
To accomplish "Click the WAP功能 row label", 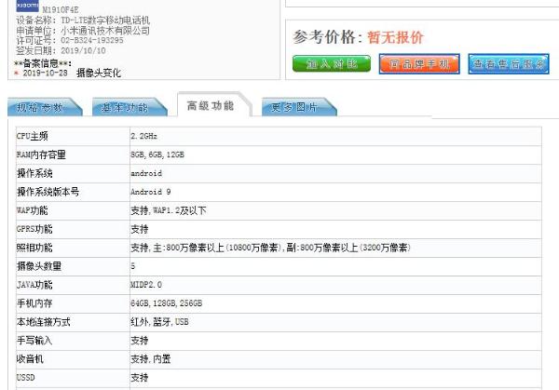I will tap(32, 210).
